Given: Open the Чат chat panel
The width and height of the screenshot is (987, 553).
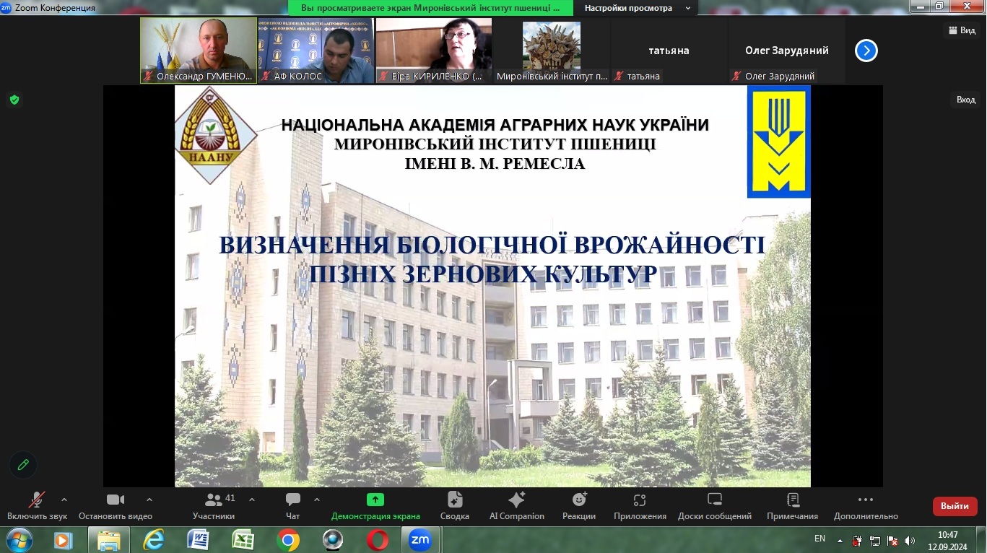Looking at the screenshot, I should (x=292, y=506).
